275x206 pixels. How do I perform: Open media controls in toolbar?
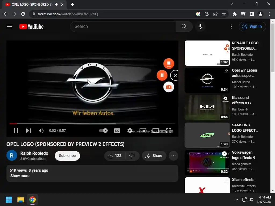pyautogui.click(x=243, y=14)
